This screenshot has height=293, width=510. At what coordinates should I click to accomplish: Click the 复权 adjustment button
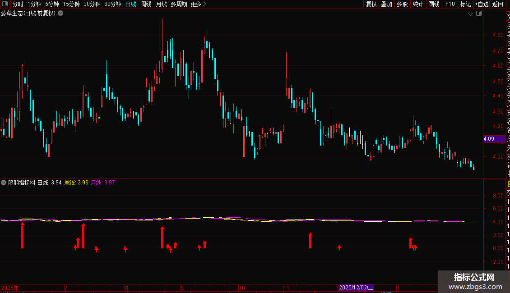click(x=371, y=4)
